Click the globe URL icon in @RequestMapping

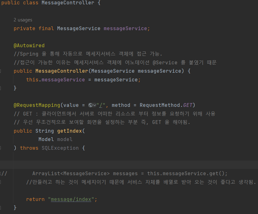coord(90,105)
